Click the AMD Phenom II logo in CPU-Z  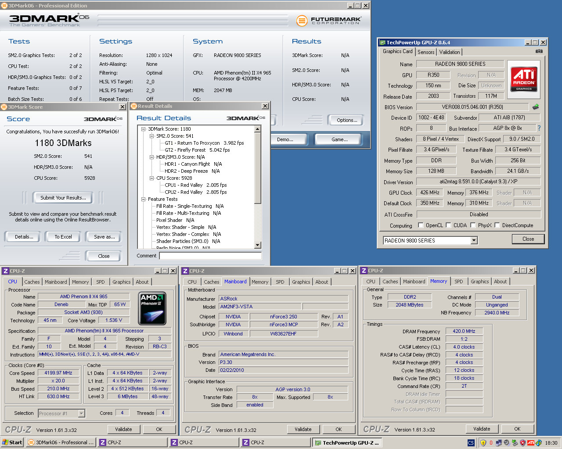coord(152,308)
